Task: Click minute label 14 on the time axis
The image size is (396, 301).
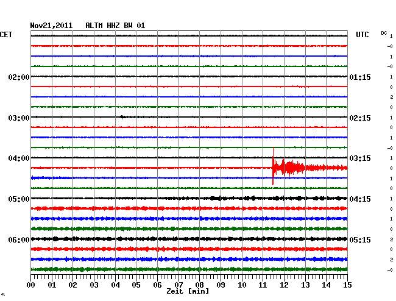Action: [x=327, y=285]
